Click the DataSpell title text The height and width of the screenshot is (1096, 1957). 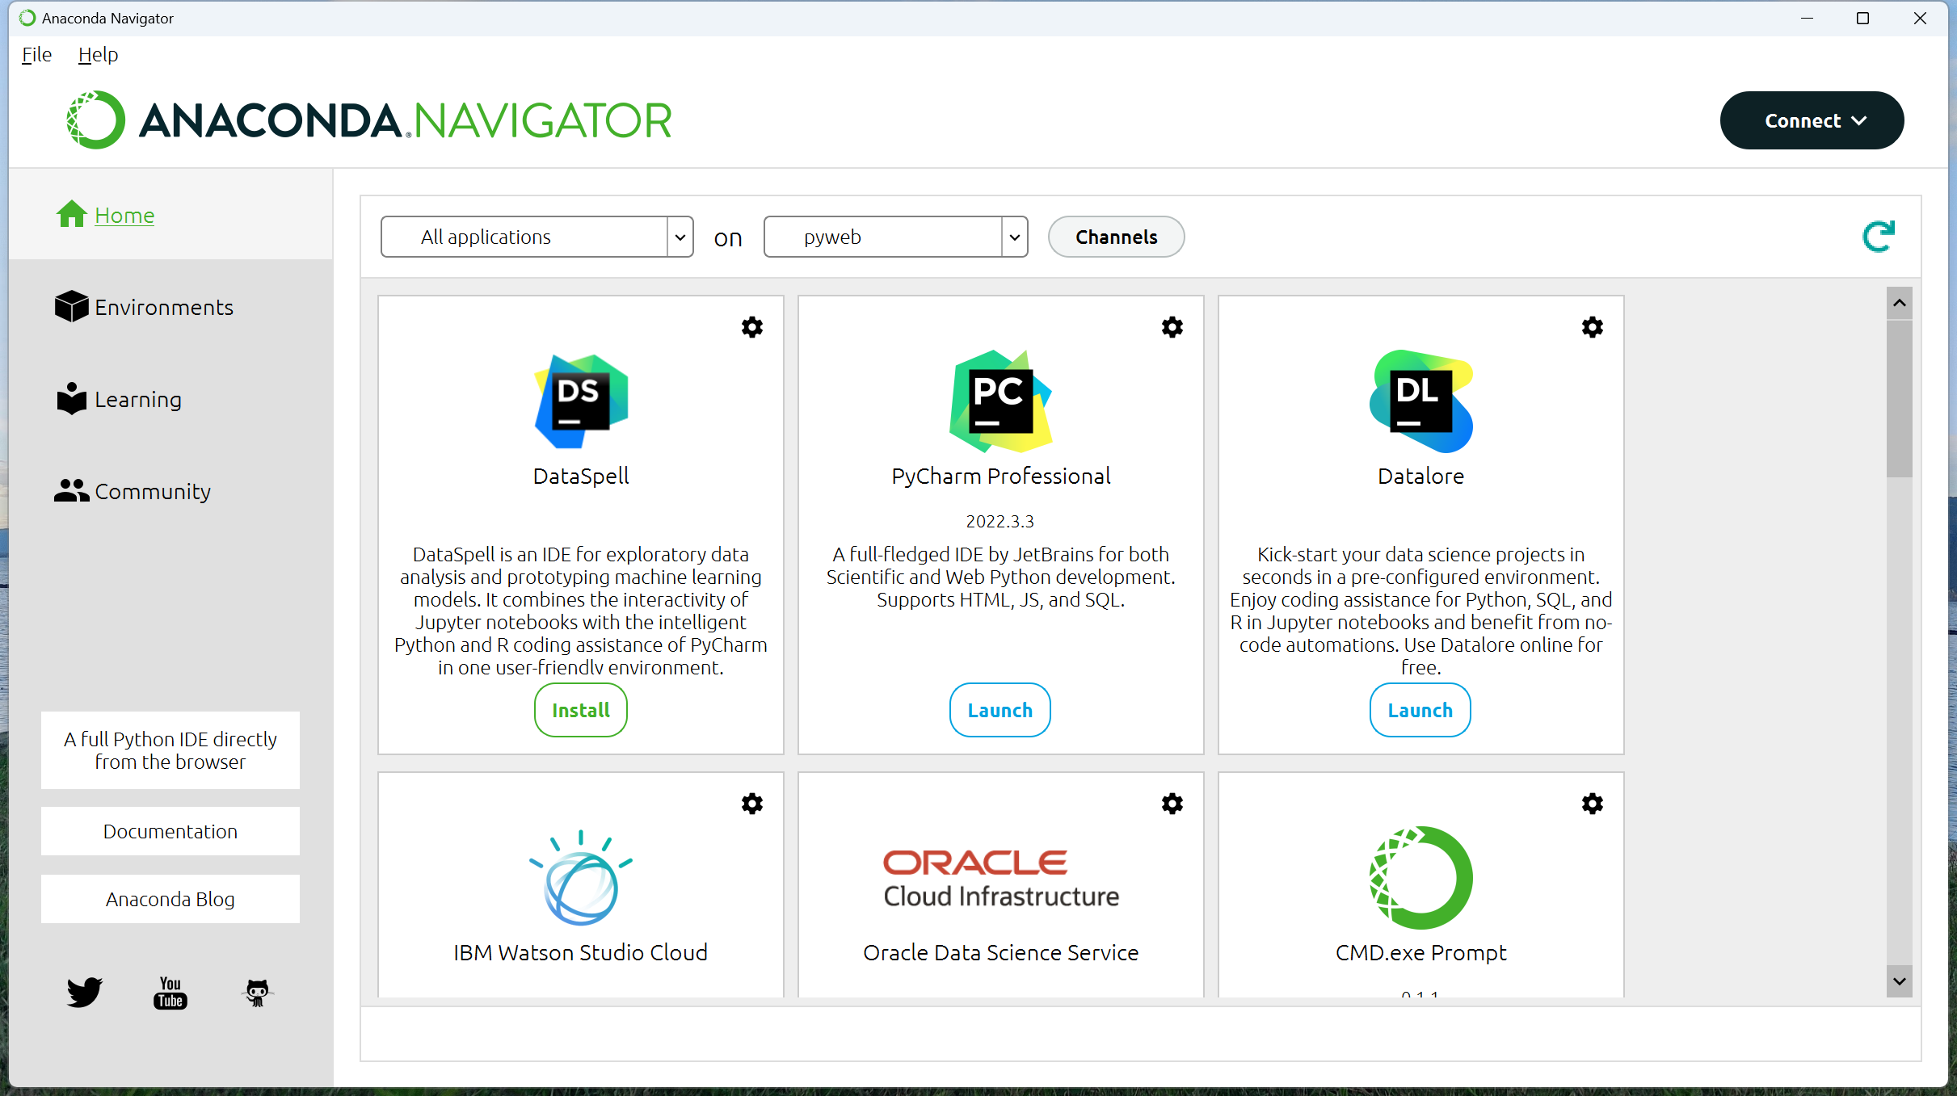coord(581,476)
